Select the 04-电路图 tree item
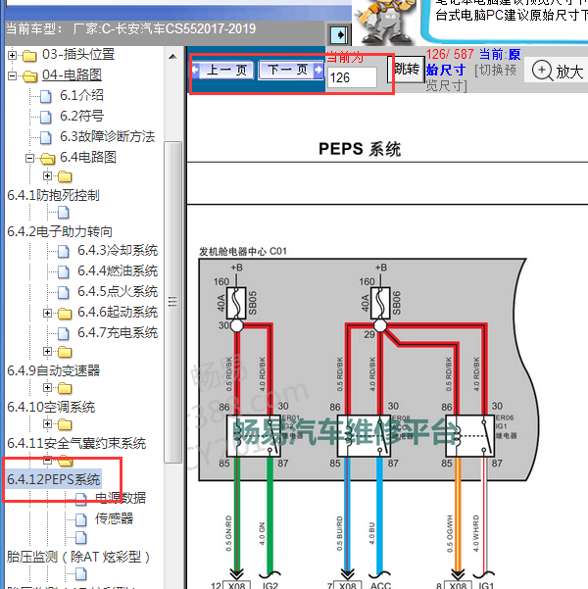588x589 pixels. coord(72,74)
